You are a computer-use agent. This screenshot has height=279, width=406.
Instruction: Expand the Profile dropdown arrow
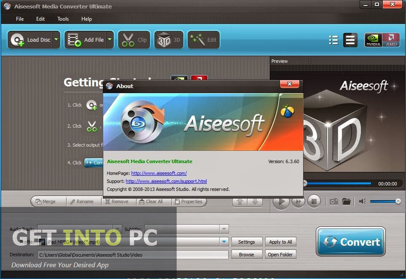point(224,242)
